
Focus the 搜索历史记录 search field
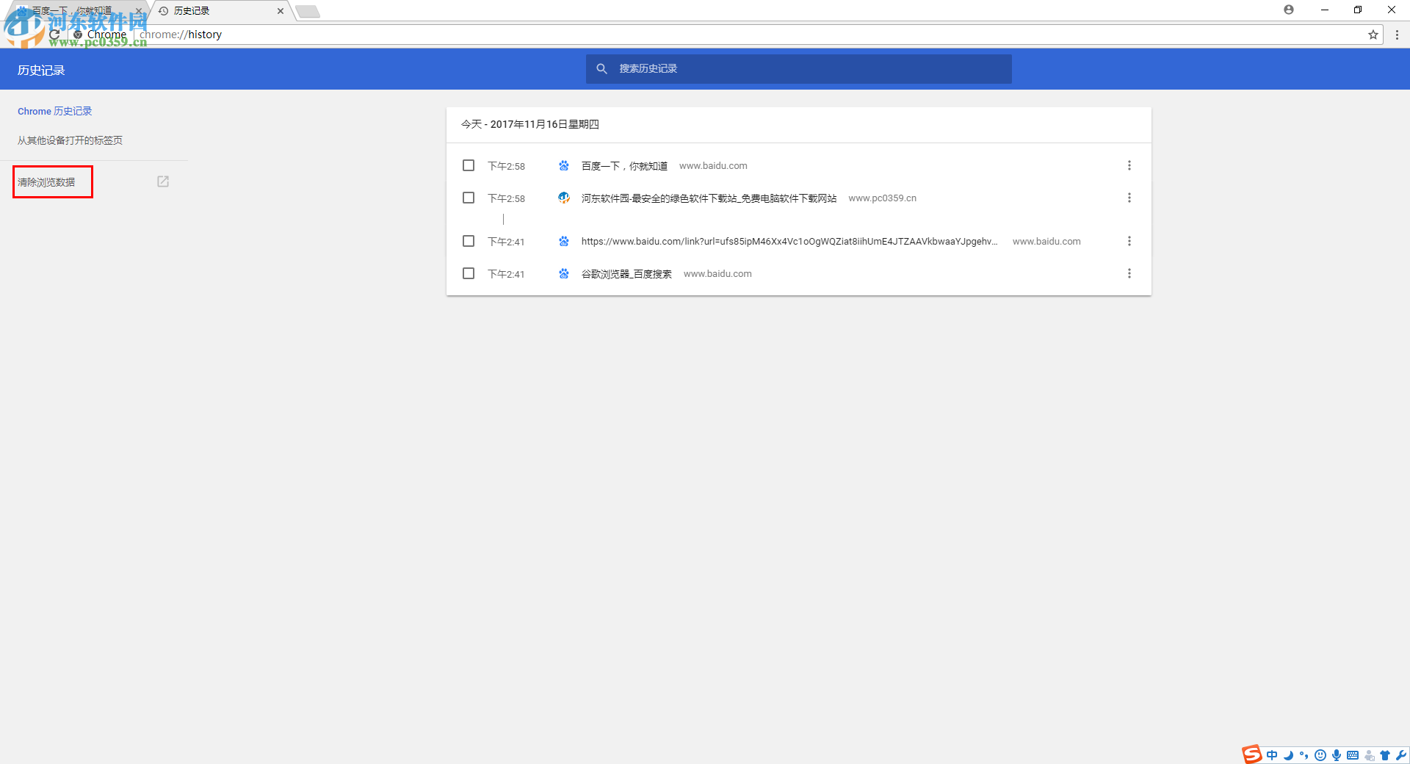pos(799,68)
